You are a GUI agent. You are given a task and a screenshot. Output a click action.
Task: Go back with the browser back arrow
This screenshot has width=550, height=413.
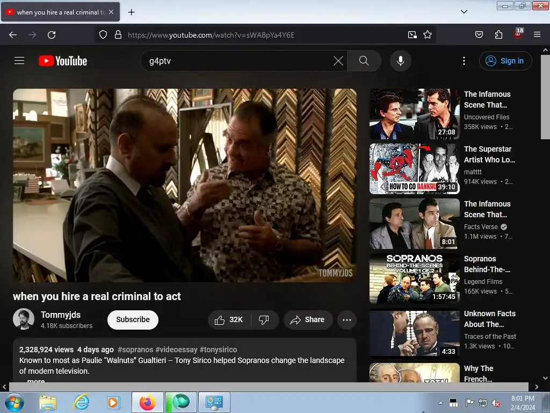click(x=13, y=35)
